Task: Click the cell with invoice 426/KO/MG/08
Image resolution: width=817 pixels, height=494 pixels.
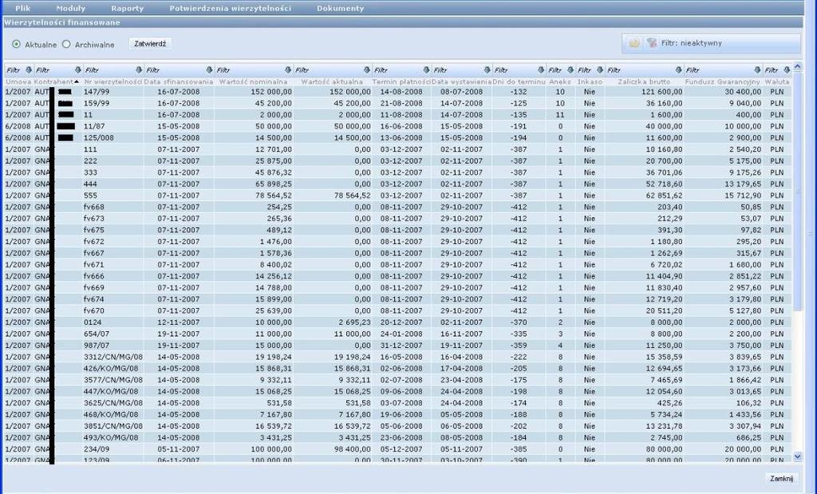Action: [x=113, y=369]
